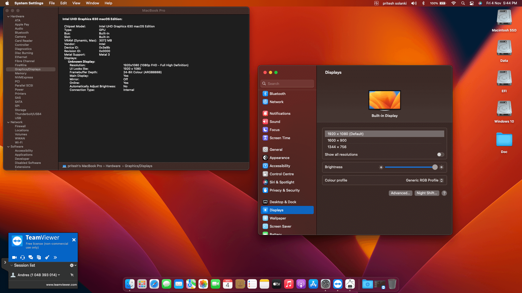Viewport: 522px width, 293px height.
Task: Click the System Settings Search field
Action: click(x=287, y=84)
